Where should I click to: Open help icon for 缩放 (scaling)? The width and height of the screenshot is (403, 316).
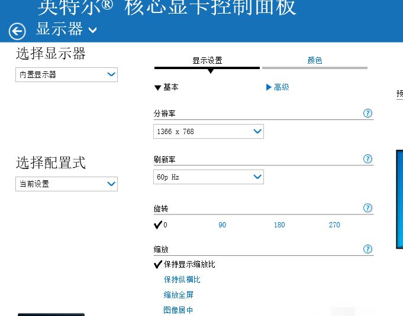tap(367, 249)
